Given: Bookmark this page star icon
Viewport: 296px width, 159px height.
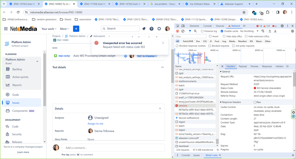Looking at the screenshot, I should click(x=244, y=12).
